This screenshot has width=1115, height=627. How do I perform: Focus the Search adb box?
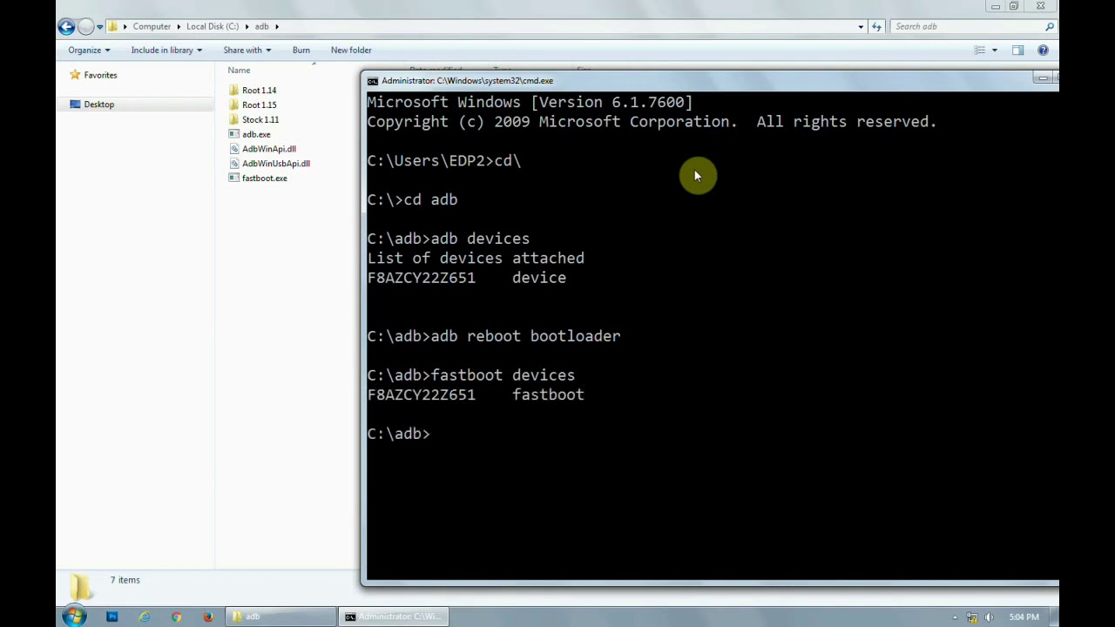[x=967, y=26]
